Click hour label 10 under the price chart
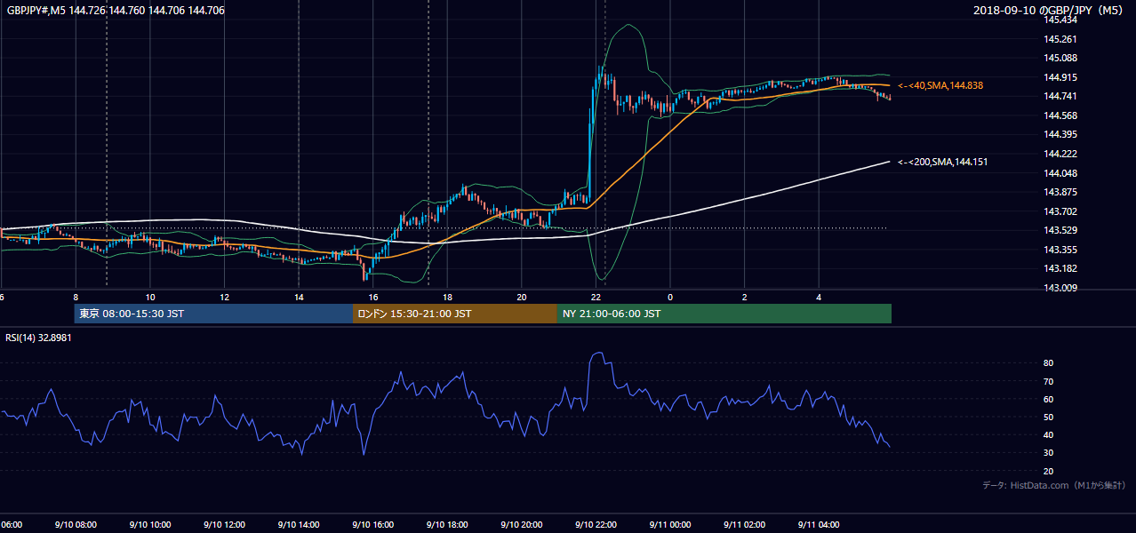 pyautogui.click(x=150, y=297)
